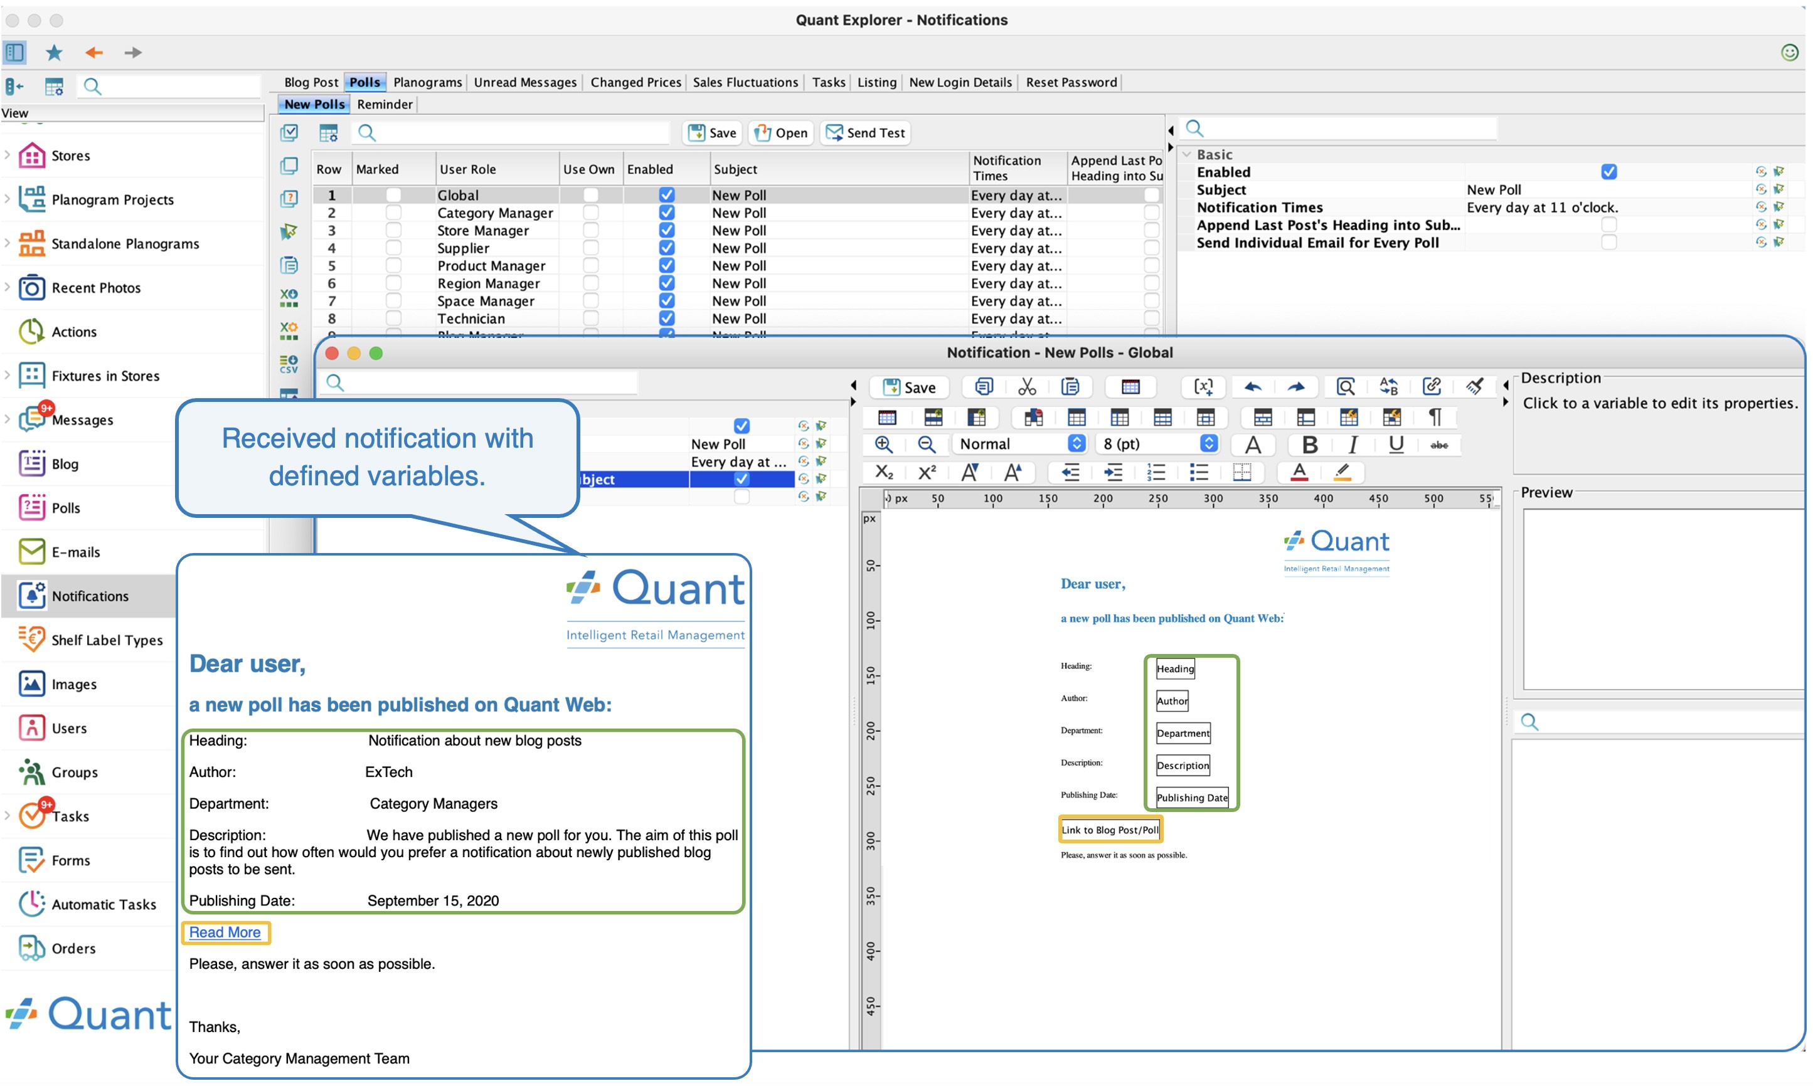
Task: Click the green smiley feedback icon
Action: click(1790, 53)
